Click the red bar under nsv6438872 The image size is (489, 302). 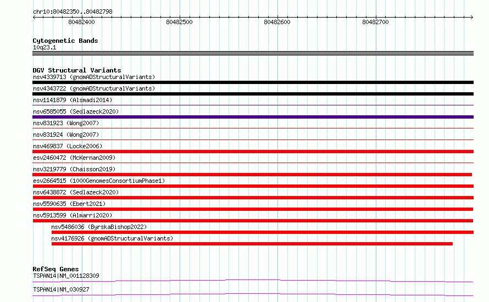pos(253,198)
